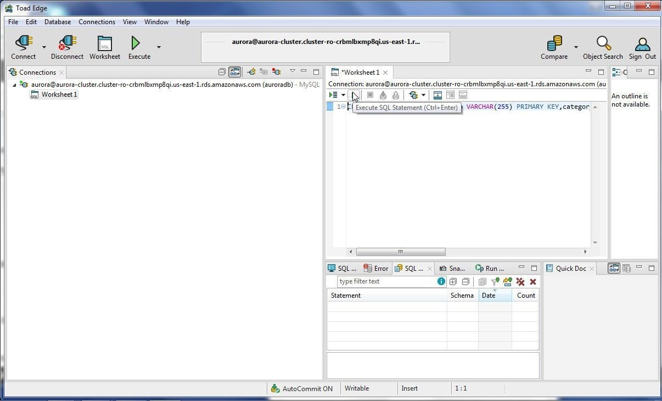Sort by Count column header
662x401 pixels.
coord(525,296)
